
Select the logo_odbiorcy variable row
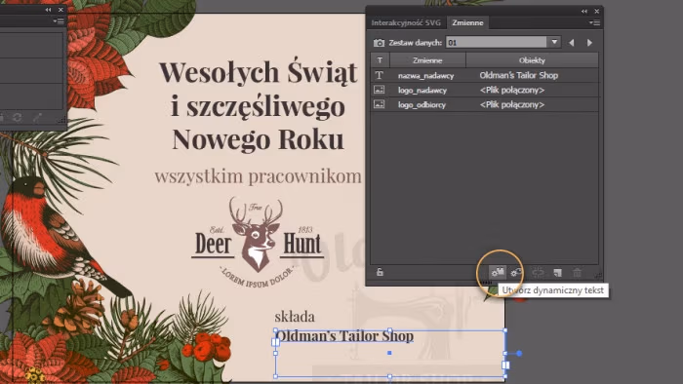coord(484,104)
